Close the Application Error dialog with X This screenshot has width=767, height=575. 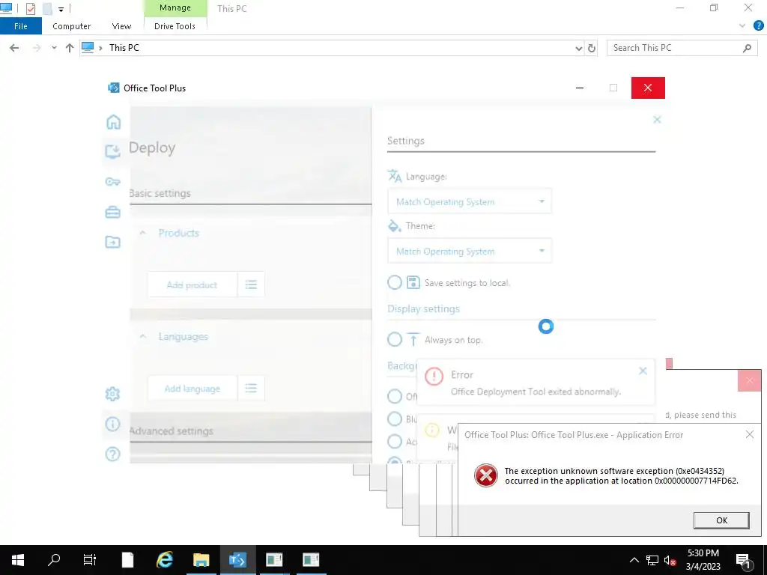pyautogui.click(x=749, y=434)
